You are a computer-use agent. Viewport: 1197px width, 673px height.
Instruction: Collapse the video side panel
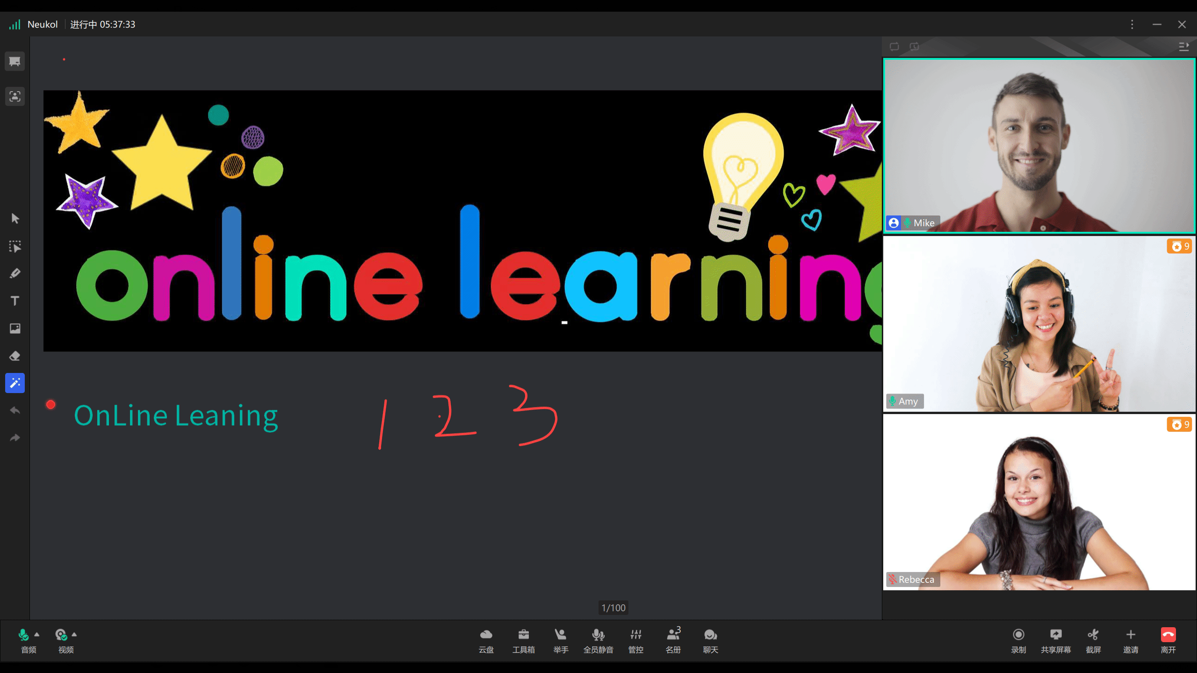click(x=1184, y=46)
